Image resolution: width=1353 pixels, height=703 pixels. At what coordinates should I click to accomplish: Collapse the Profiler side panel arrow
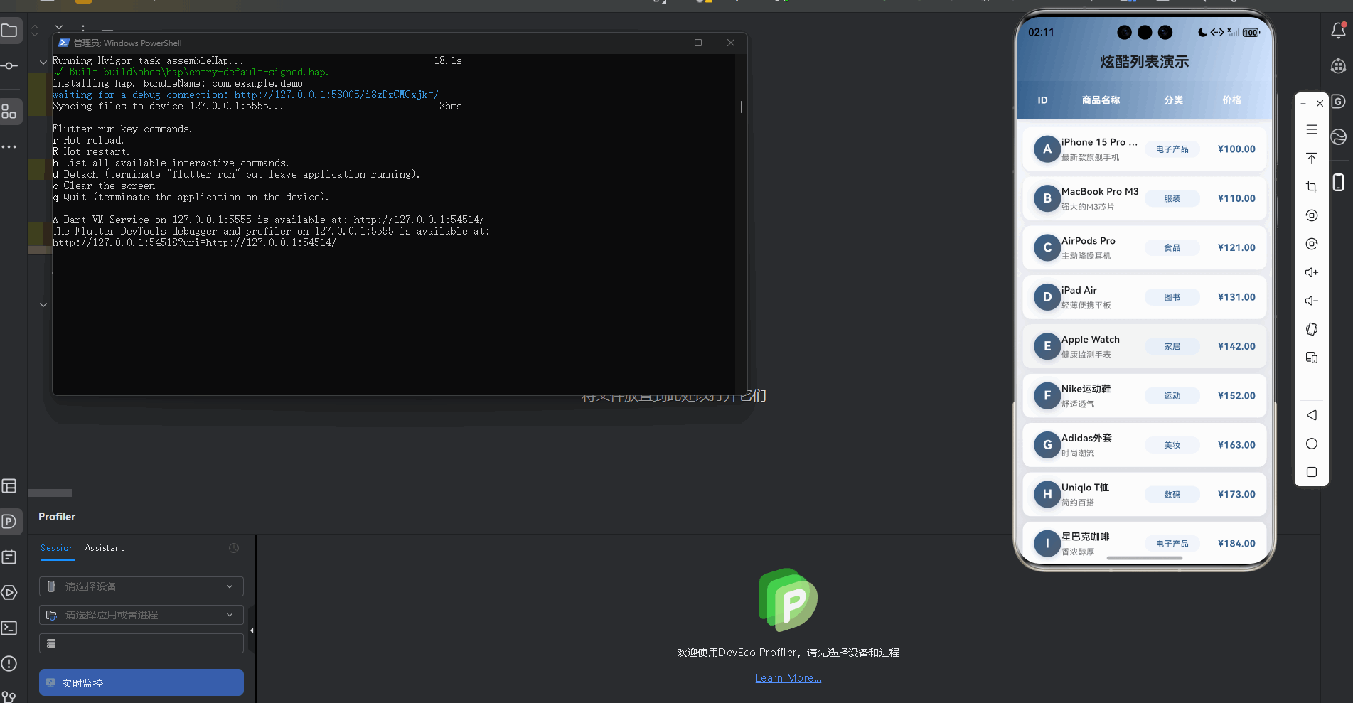tap(252, 630)
